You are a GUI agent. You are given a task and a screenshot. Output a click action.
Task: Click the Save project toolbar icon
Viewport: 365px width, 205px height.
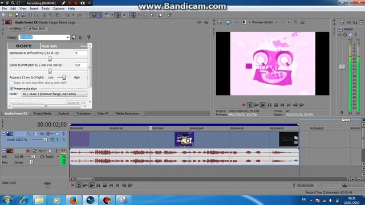click(x=17, y=15)
